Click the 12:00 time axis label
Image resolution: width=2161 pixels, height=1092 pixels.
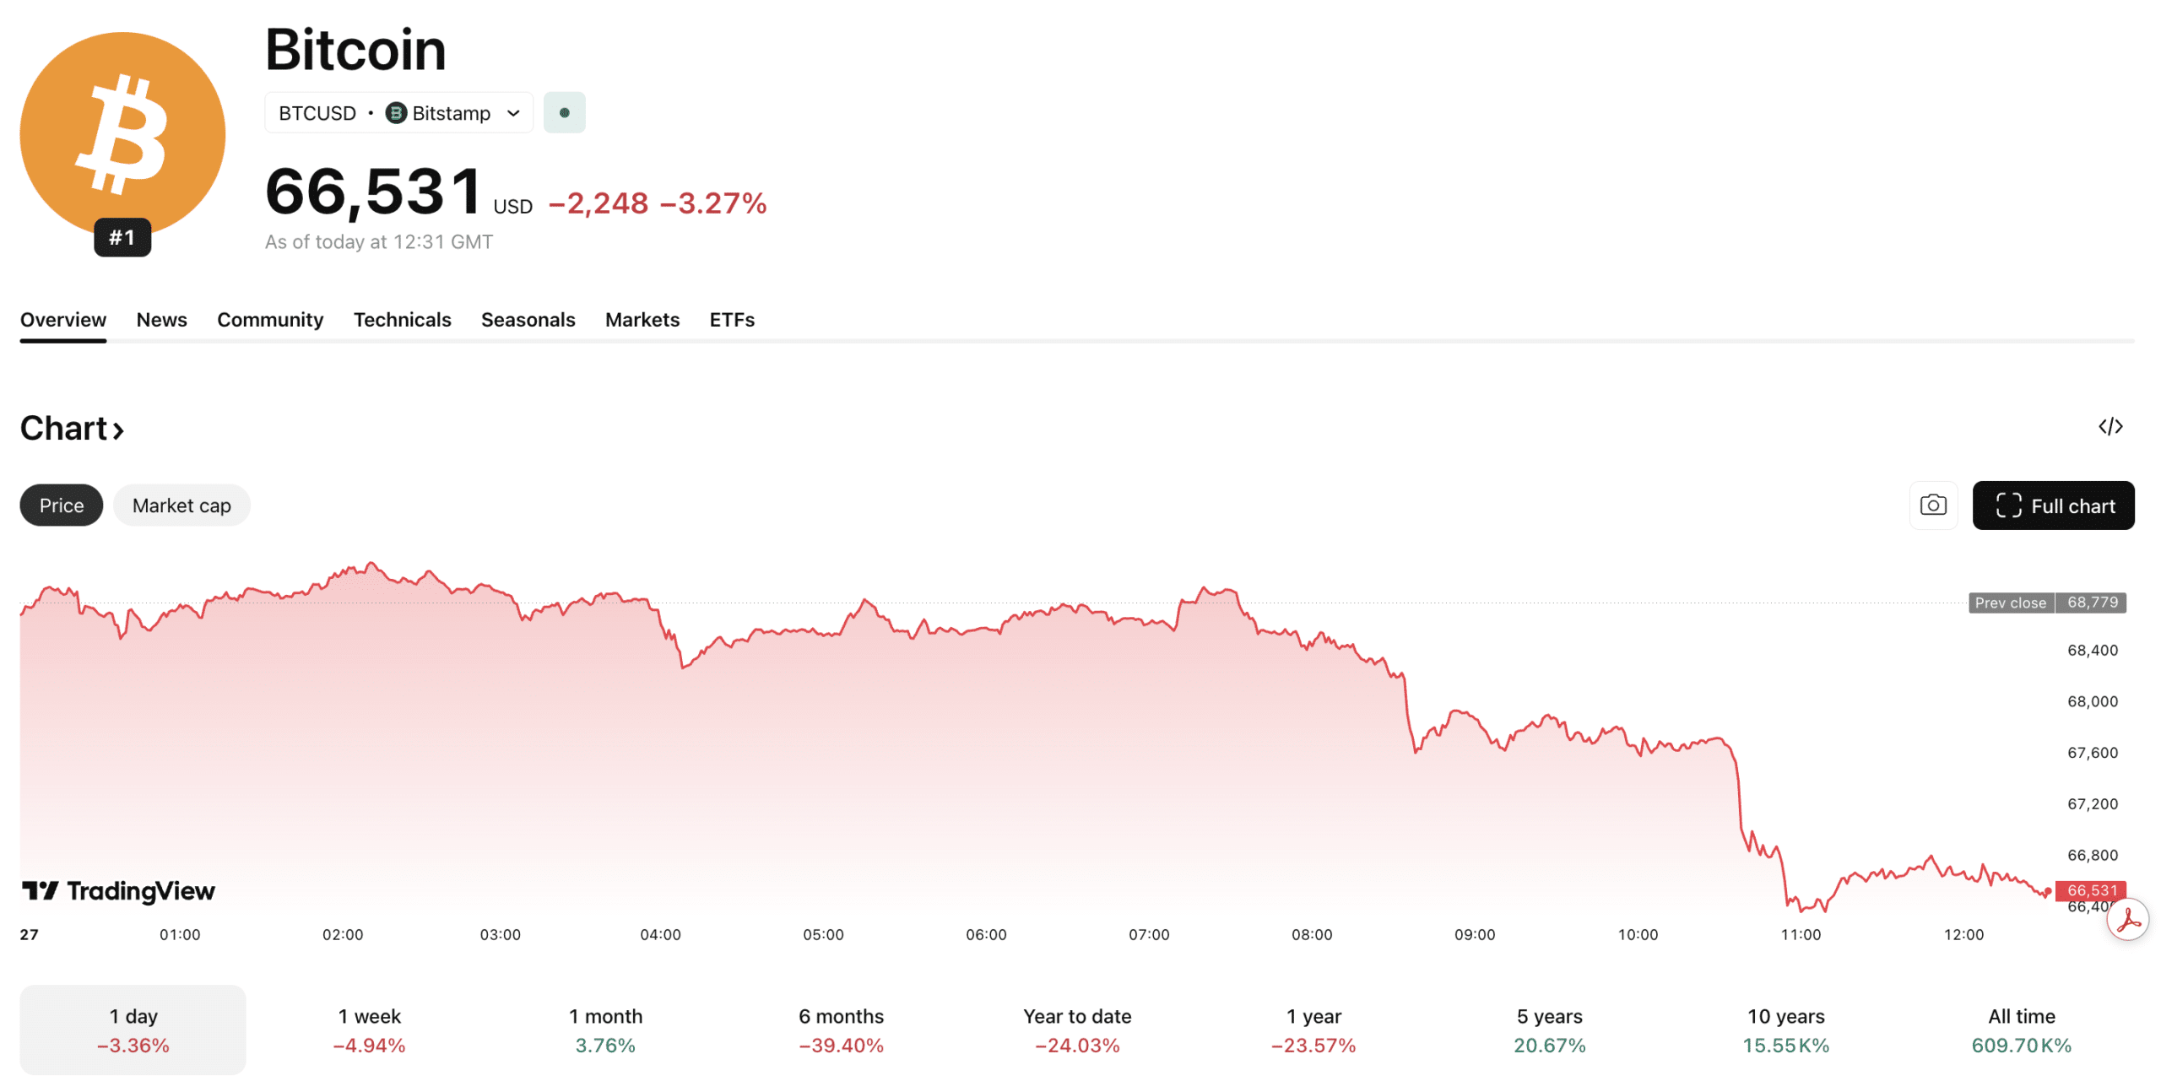click(1963, 934)
